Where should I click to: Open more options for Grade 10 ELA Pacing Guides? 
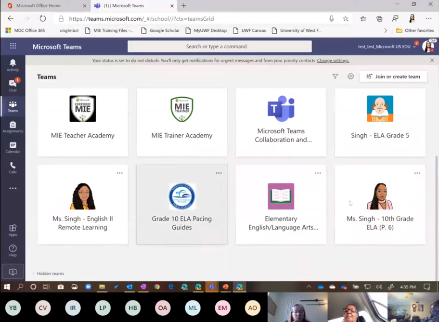[219, 173]
